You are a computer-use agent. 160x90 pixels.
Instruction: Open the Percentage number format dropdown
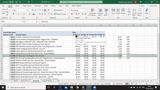pos(85,10)
